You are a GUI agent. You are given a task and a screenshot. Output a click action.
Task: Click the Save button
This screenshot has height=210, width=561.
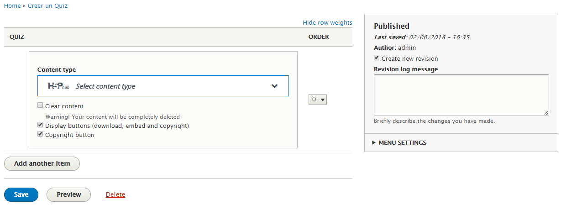(x=21, y=194)
